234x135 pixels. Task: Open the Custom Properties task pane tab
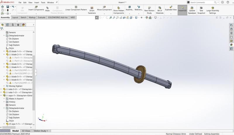[x=231, y=49]
